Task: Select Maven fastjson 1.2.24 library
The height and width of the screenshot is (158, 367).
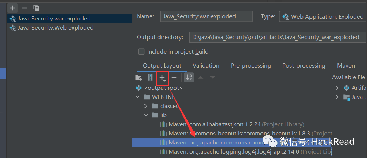Action: (x=232, y=124)
